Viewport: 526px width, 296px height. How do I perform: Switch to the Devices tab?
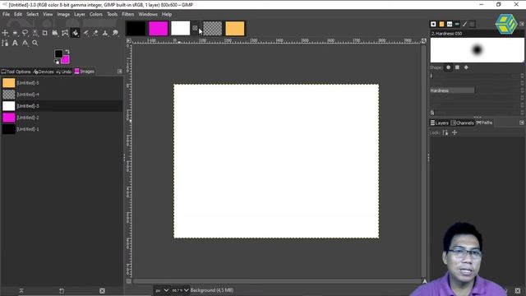point(44,72)
